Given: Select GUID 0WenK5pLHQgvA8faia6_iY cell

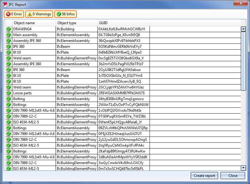Looking at the screenshot, I should point(123,122).
